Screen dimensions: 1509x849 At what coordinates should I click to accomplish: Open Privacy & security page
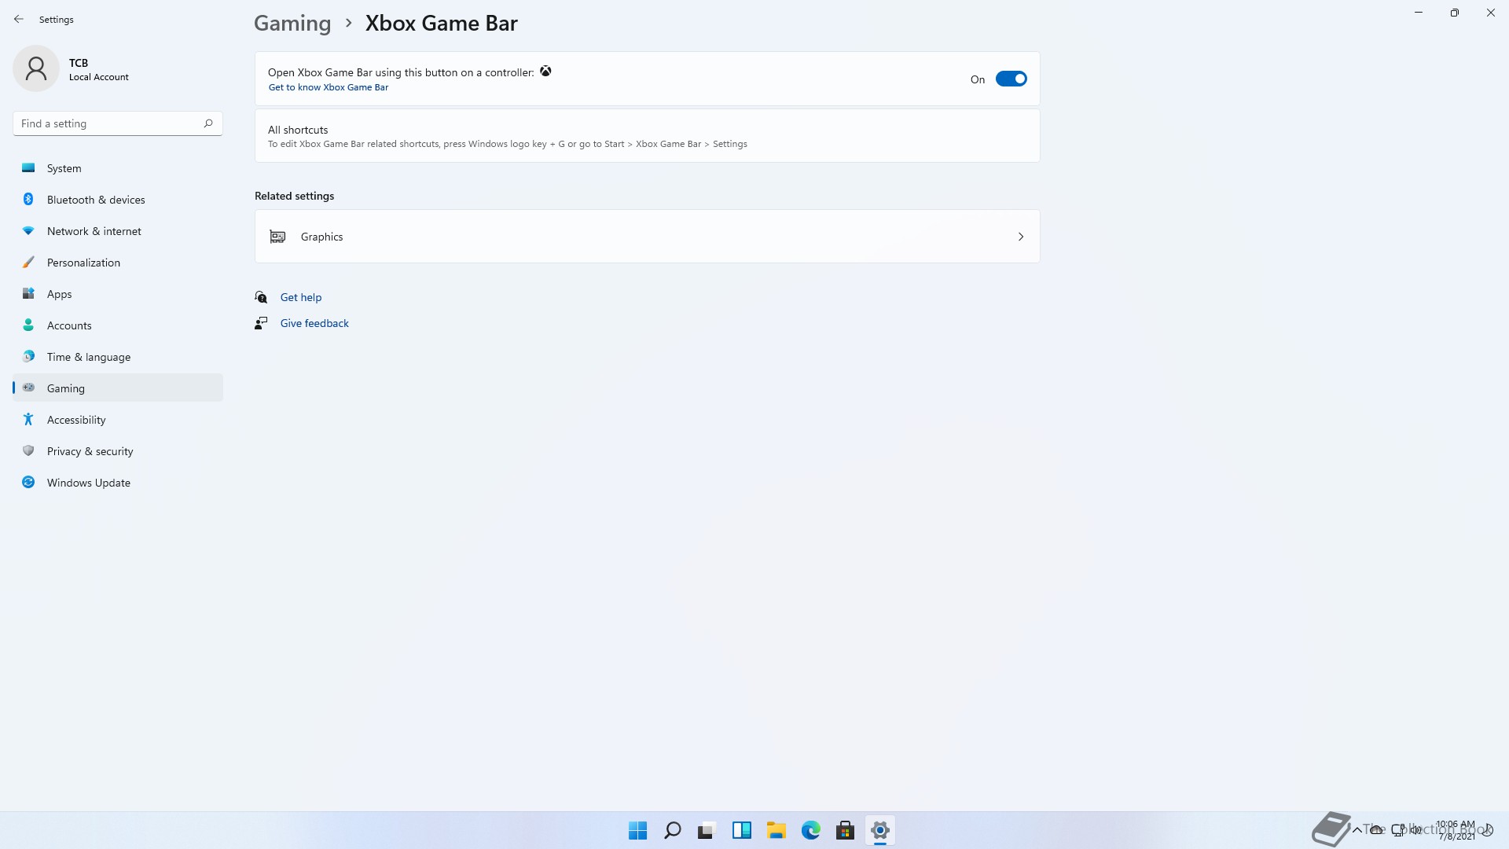point(118,451)
